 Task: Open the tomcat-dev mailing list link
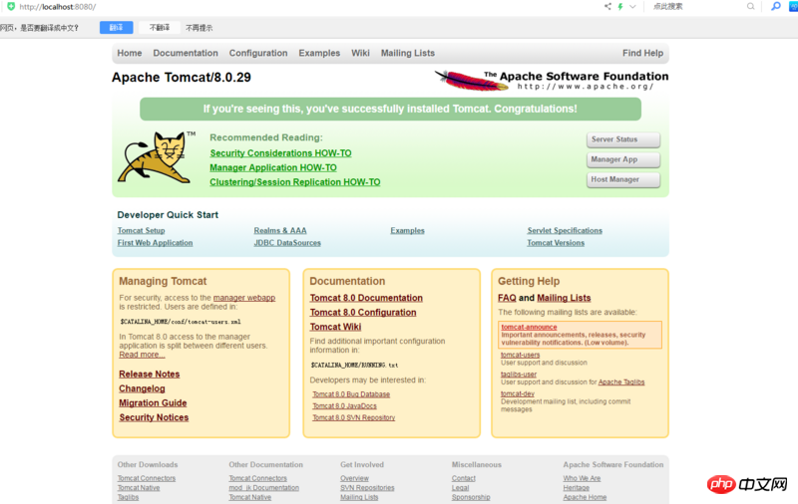point(518,393)
